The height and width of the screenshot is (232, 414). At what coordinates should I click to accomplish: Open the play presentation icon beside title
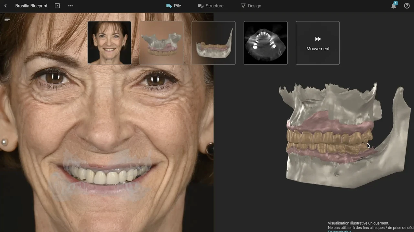pyautogui.click(x=57, y=6)
